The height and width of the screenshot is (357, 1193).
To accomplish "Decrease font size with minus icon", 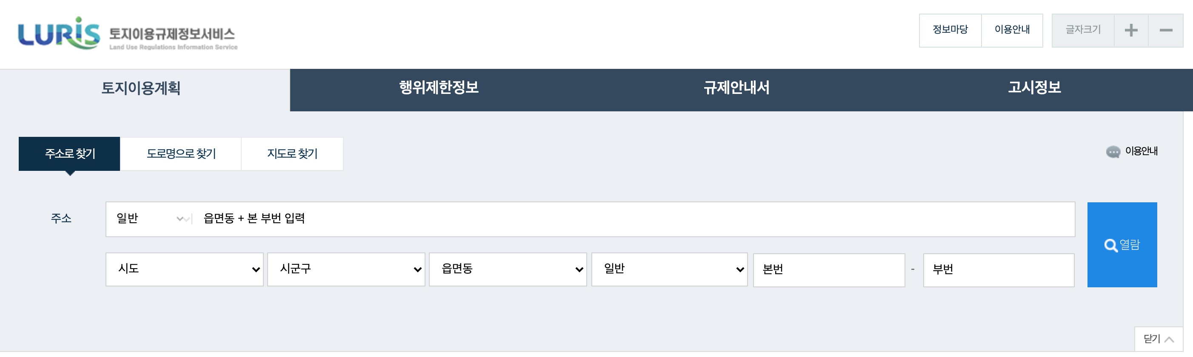I will tap(1166, 31).
